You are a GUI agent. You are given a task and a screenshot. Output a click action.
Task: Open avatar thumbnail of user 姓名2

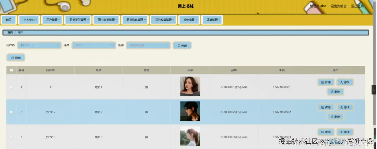click(190, 111)
